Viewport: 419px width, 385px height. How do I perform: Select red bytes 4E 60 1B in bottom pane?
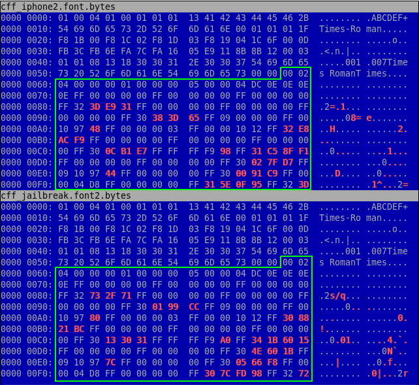coord(279,350)
